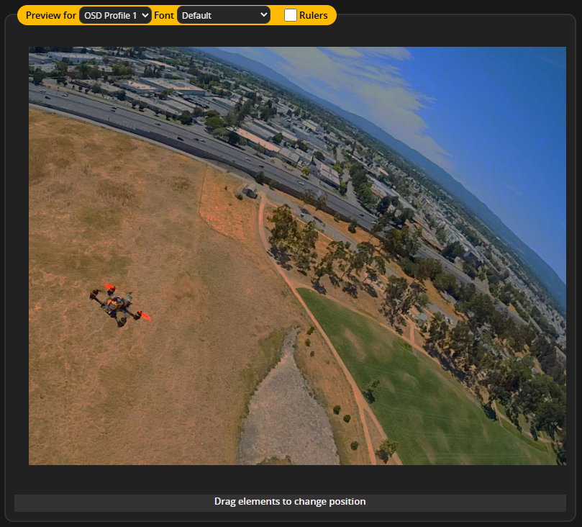Click the green grass field in preview
This screenshot has height=527, width=582.
(x=424, y=403)
